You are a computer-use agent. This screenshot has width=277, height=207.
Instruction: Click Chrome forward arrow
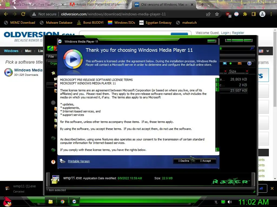click(x=15, y=14)
